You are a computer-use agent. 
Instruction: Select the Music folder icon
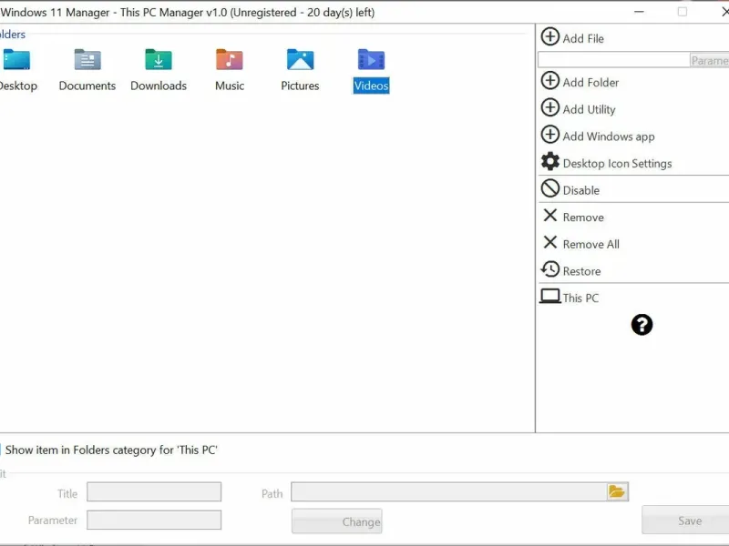pos(230,60)
